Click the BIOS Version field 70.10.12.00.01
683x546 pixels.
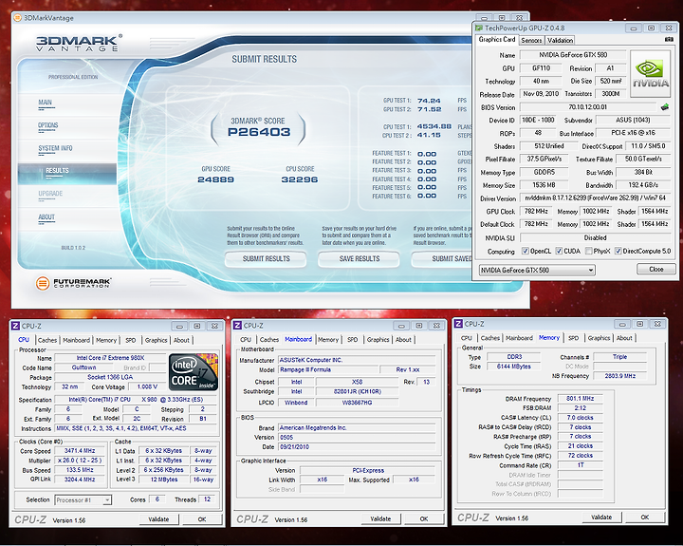[x=587, y=107]
